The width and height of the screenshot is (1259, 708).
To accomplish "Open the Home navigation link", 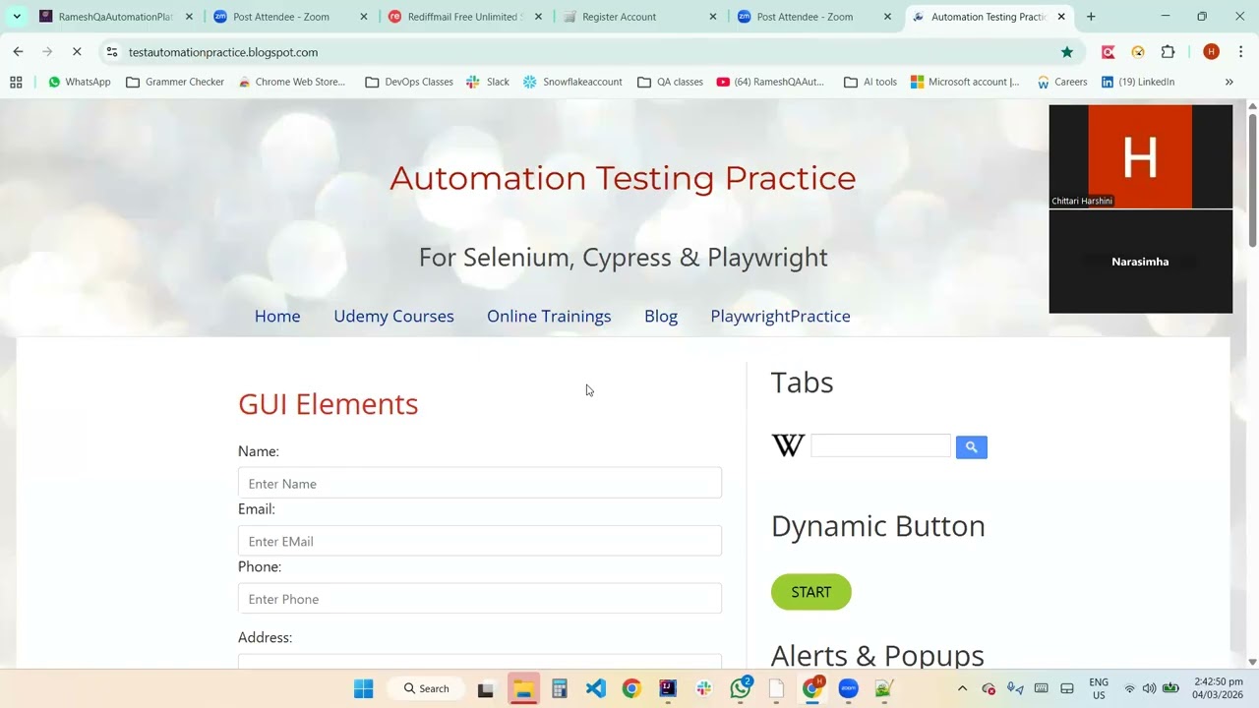I will click(277, 316).
